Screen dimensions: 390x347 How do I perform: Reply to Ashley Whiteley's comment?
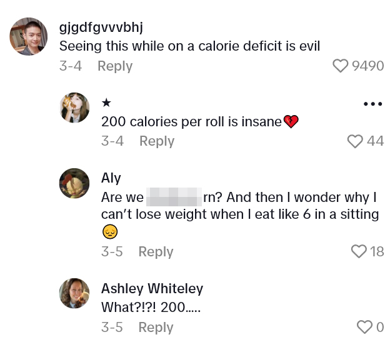(x=156, y=327)
